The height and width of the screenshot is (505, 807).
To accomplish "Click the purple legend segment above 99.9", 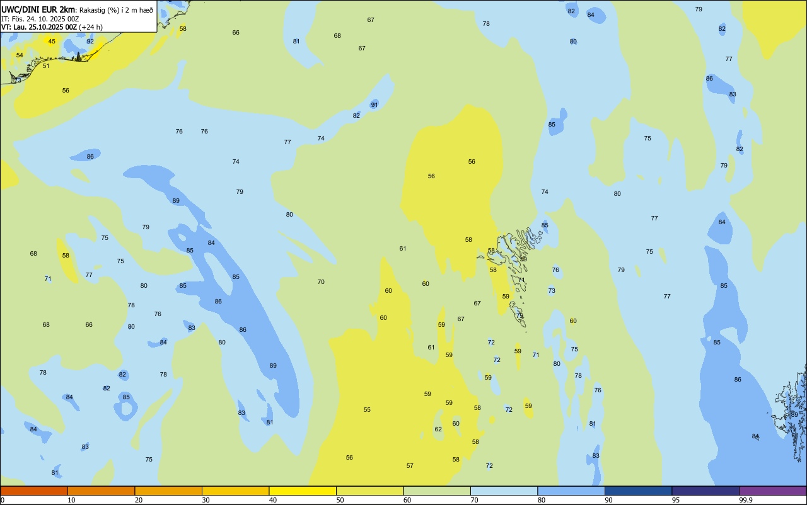I will (x=773, y=491).
